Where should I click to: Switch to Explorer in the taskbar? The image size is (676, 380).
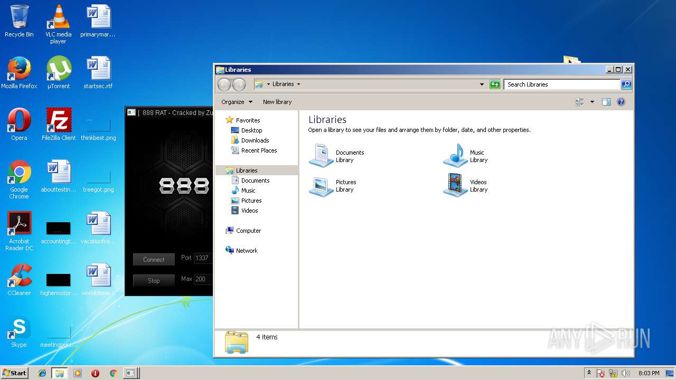click(x=60, y=373)
